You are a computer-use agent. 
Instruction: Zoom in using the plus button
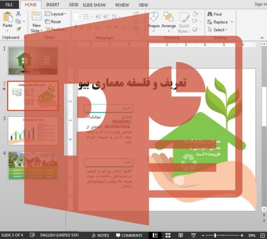[x=242, y=236]
